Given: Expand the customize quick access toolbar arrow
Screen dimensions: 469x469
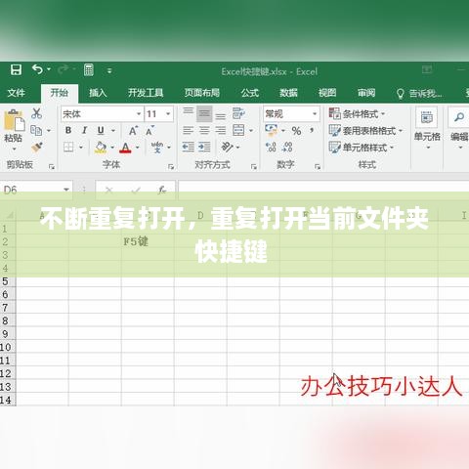Looking at the screenshot, I should (x=109, y=70).
